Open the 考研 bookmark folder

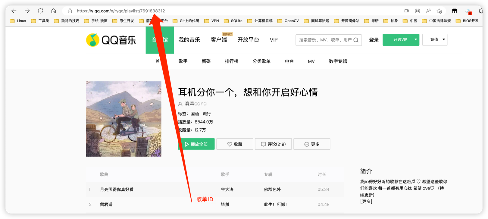click(371, 21)
